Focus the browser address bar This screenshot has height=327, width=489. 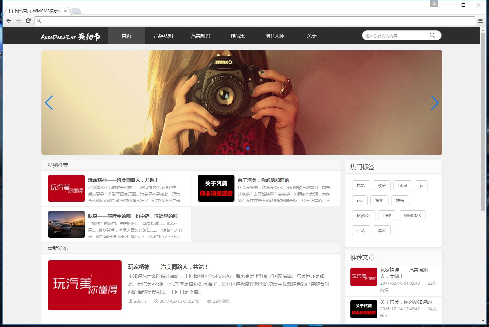(x=255, y=21)
